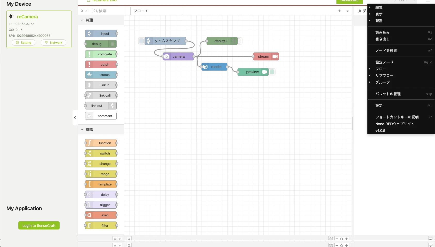This screenshot has width=435, height=247.
Task: Click Login to SenseCraft button
Action: tap(39, 225)
